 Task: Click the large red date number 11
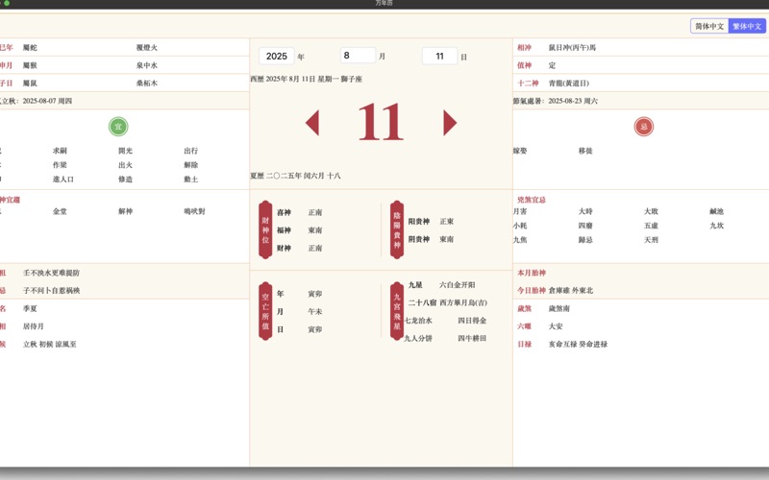point(381,123)
